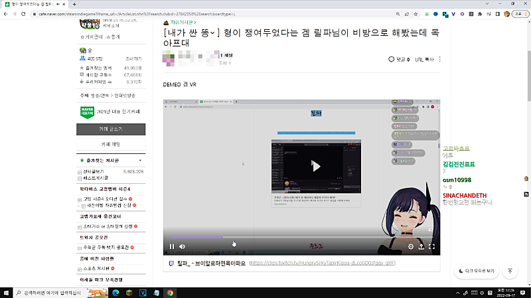Collapse the 즐겨찾는 게시판 section arrow
Image resolution: width=531 pixels, height=298 pixels.
tap(140, 161)
